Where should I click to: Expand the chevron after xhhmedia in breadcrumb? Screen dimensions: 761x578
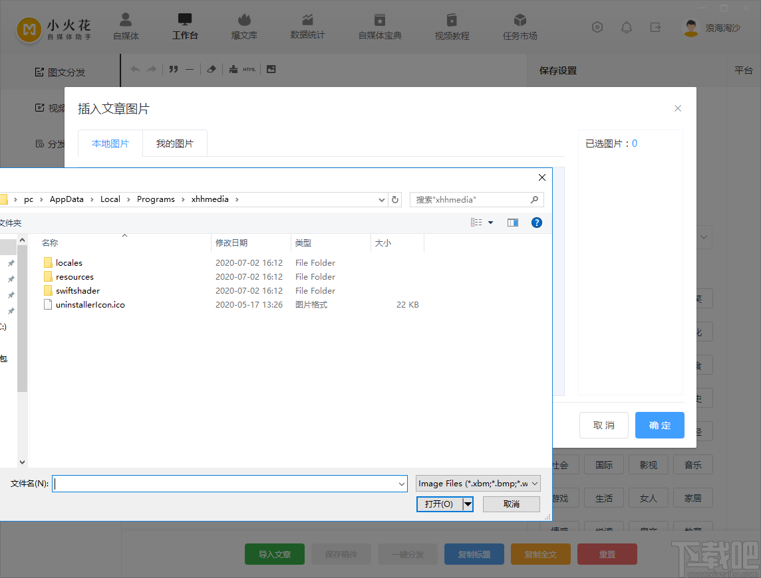pyautogui.click(x=237, y=199)
